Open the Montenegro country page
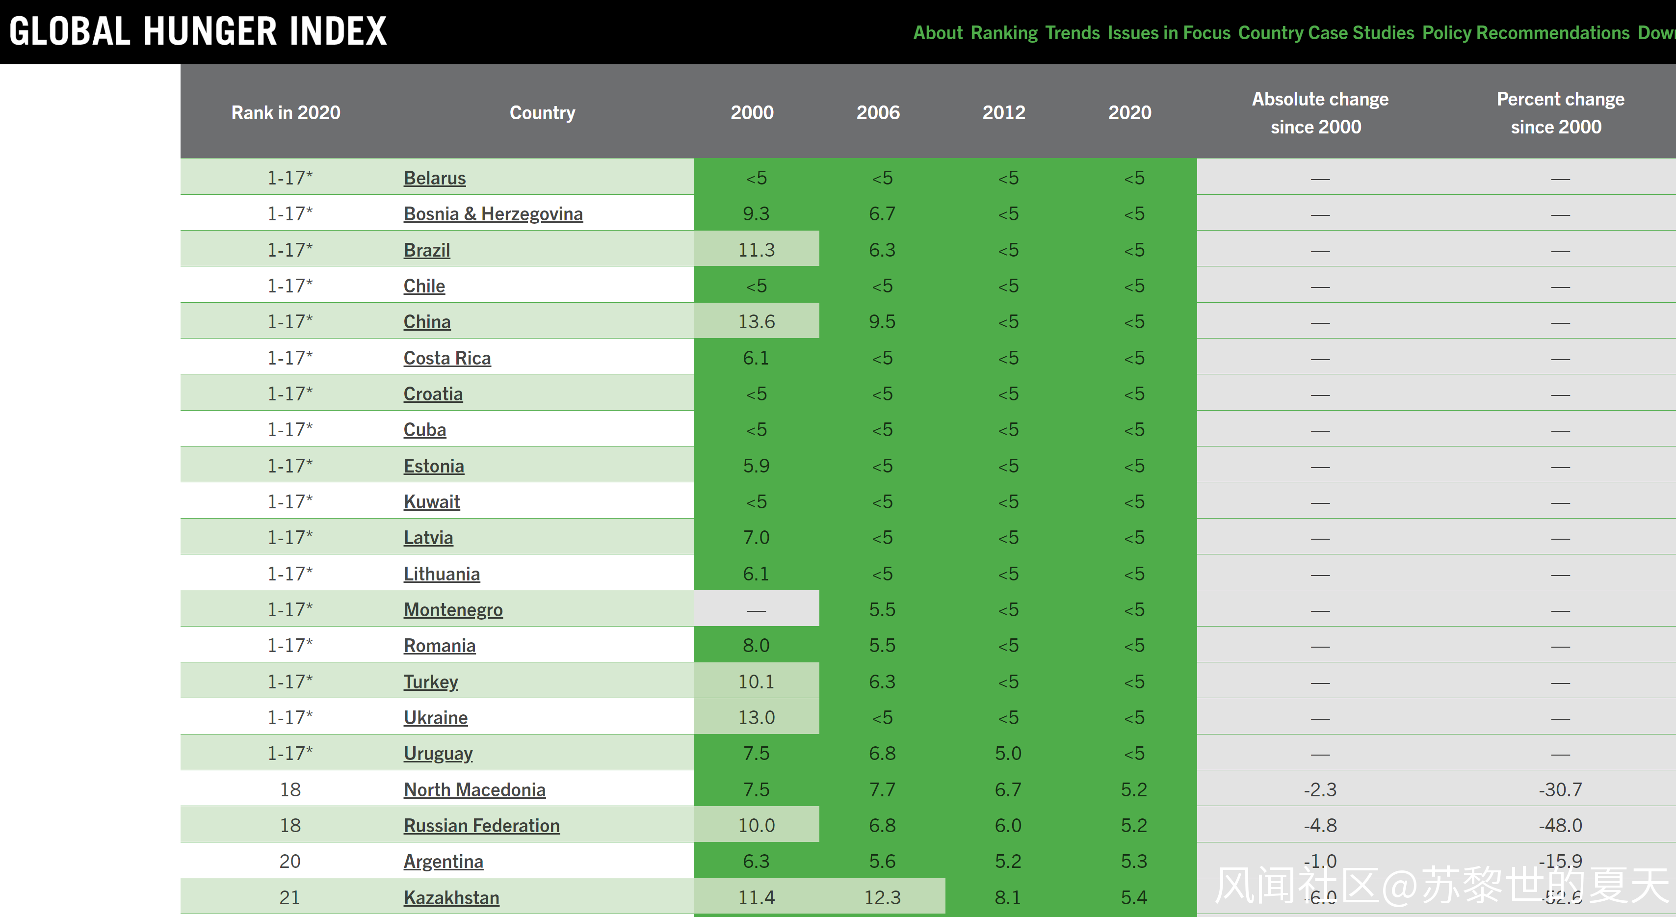The width and height of the screenshot is (1676, 917). (453, 610)
